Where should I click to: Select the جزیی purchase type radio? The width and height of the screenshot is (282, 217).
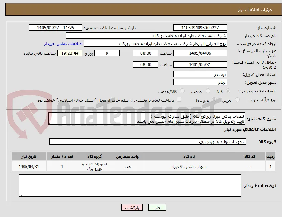click(x=237, y=100)
